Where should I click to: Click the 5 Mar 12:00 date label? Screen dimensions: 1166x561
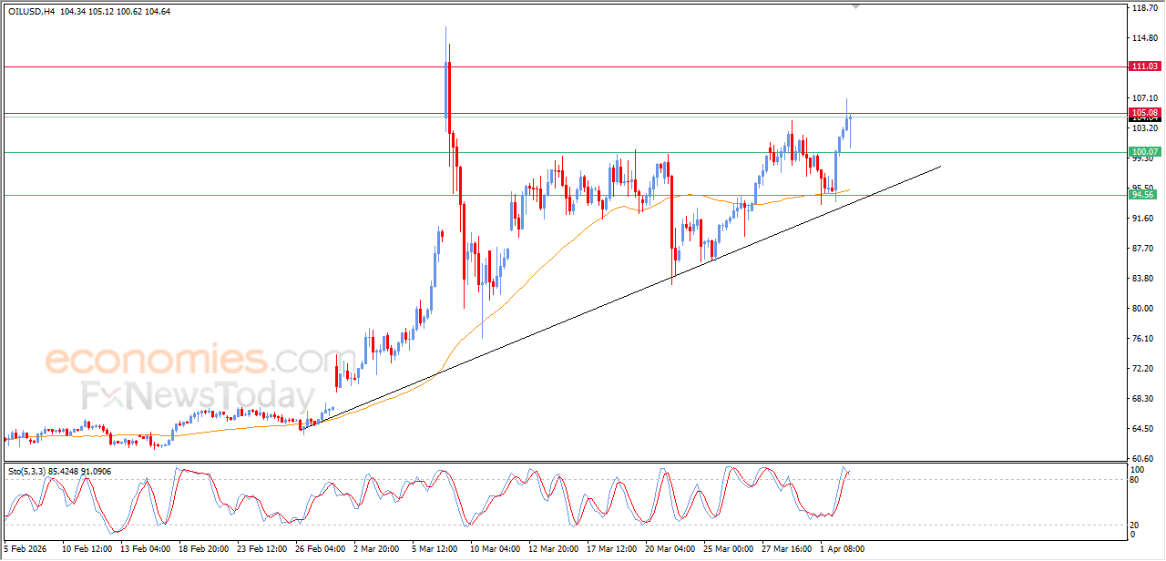434,549
